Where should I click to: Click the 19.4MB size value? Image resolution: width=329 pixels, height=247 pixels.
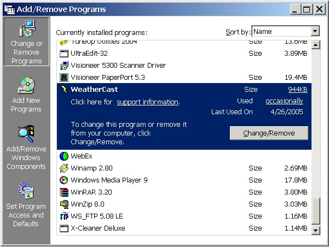pyautogui.click(x=296, y=78)
